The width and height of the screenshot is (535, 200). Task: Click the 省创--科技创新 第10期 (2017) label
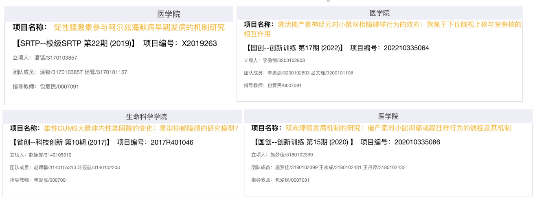(x=61, y=143)
